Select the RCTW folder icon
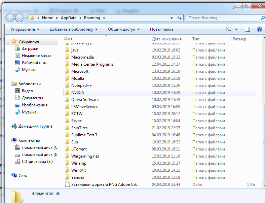265x203 pixels. pyautogui.click(x=67, y=114)
